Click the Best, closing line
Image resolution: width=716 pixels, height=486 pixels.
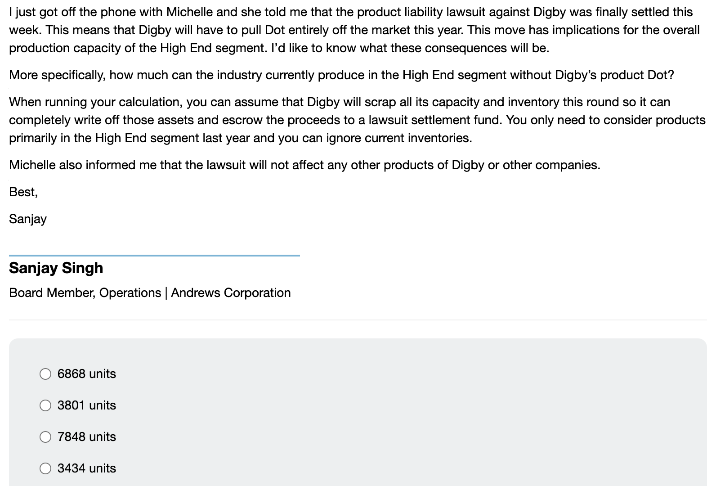click(x=23, y=192)
